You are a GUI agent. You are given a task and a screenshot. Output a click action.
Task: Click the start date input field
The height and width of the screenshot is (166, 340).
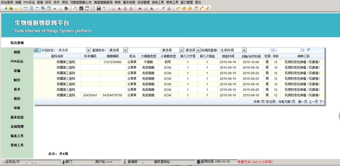(x=258, y=50)
